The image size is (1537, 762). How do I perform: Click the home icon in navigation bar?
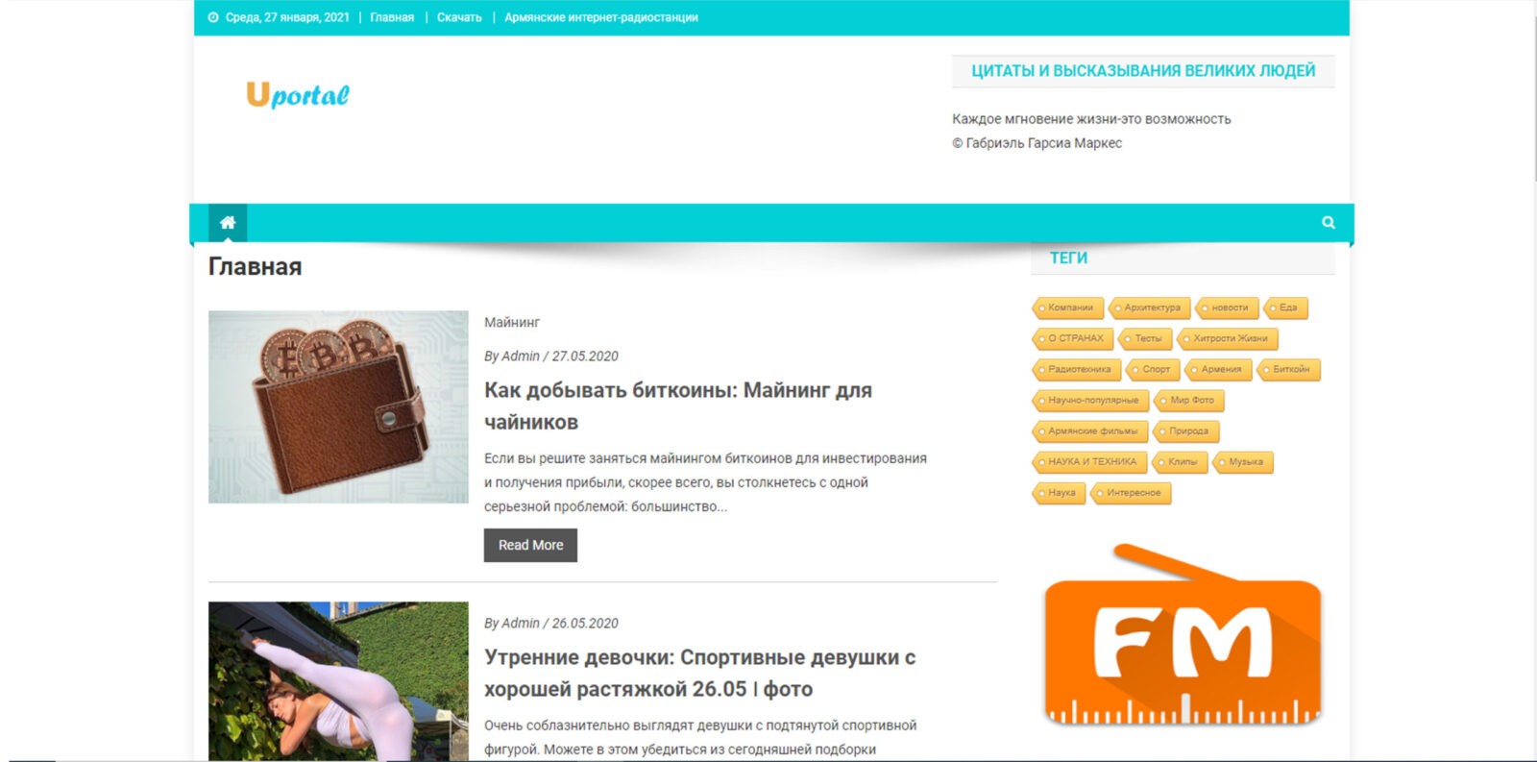pyautogui.click(x=228, y=223)
